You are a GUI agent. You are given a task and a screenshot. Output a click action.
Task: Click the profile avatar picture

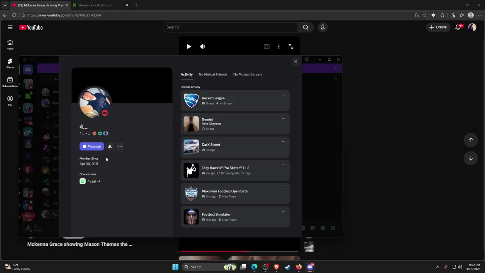coord(95,102)
